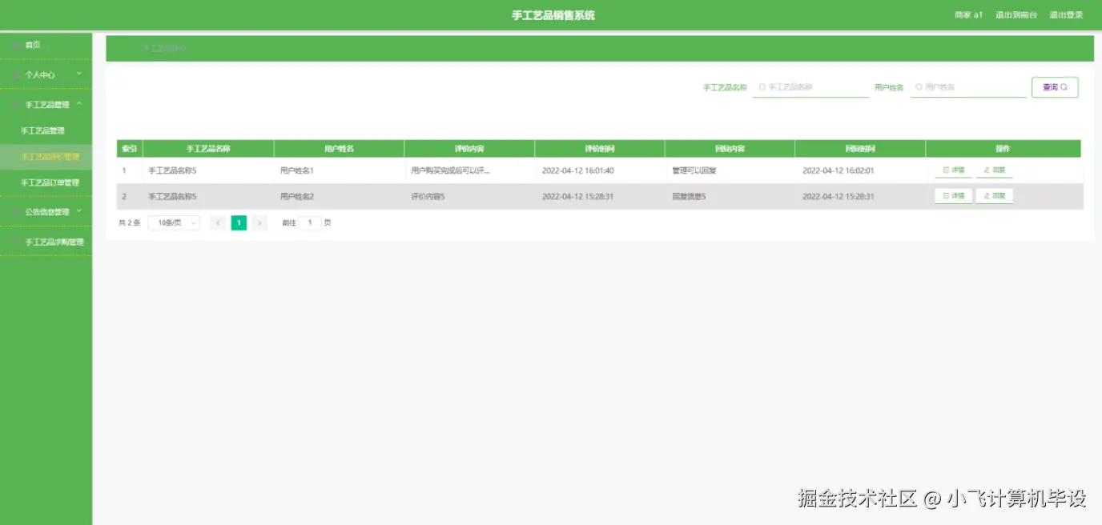
Task: Click the 评价时间 column header
Action: click(x=600, y=149)
